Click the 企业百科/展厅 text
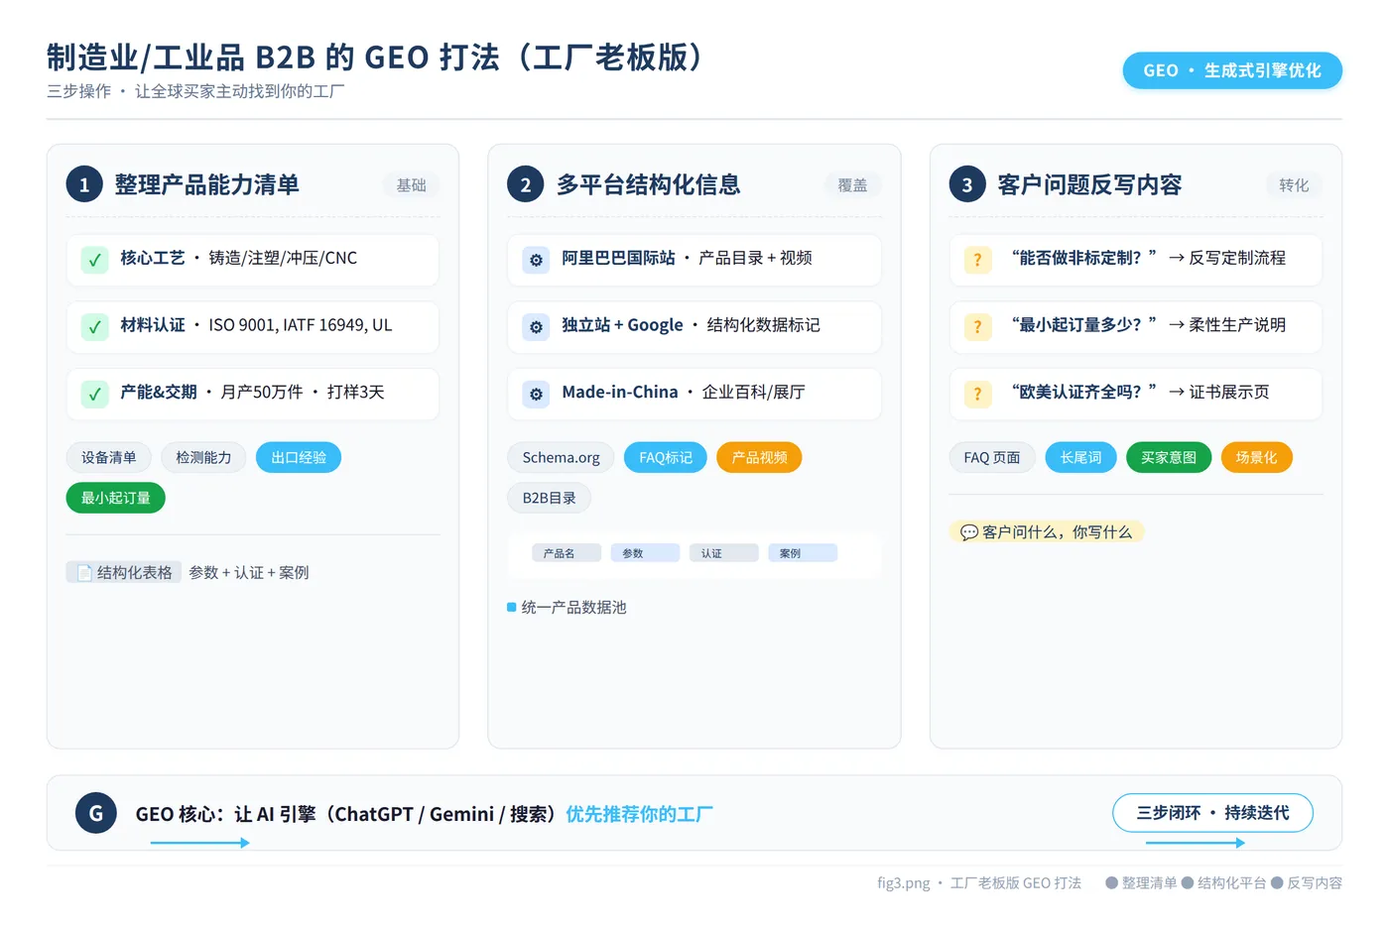Image resolution: width=1389 pixels, height=925 pixels. (753, 392)
